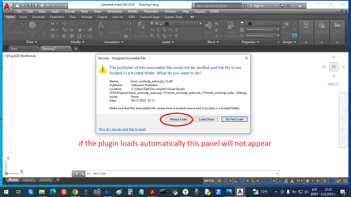Expand the Draw panel
Screen dimensions: 351x197
32,42
